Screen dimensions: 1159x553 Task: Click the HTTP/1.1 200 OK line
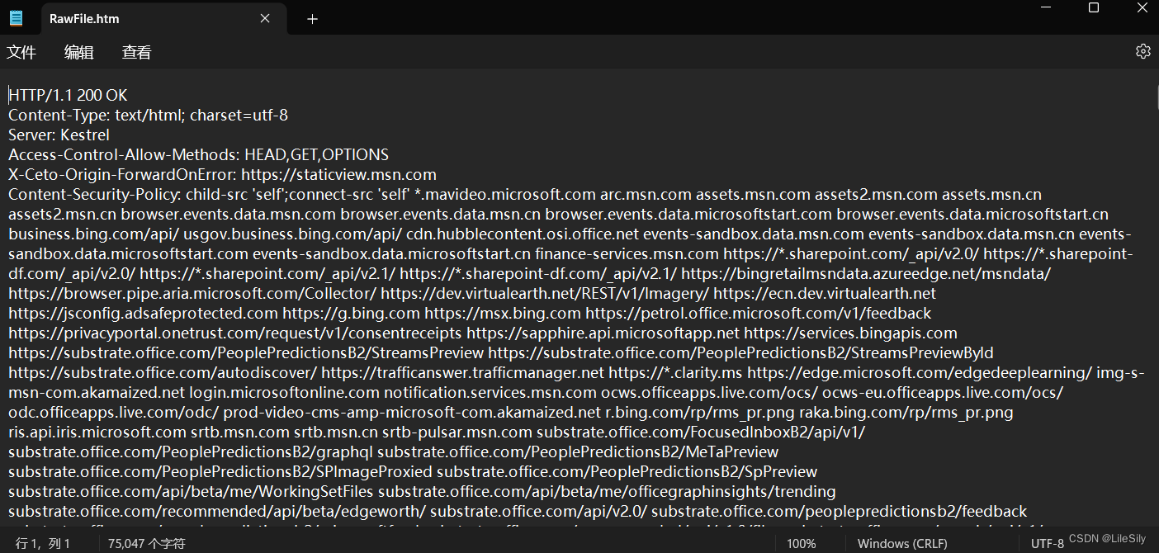point(68,95)
